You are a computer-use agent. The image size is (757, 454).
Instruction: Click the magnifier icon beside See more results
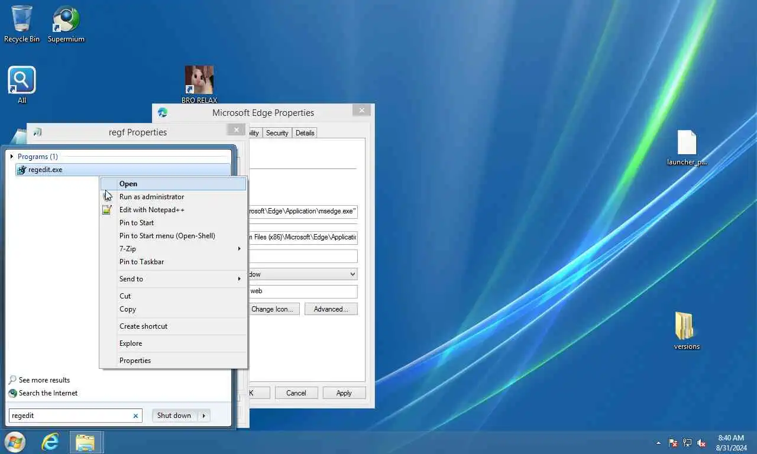point(12,380)
